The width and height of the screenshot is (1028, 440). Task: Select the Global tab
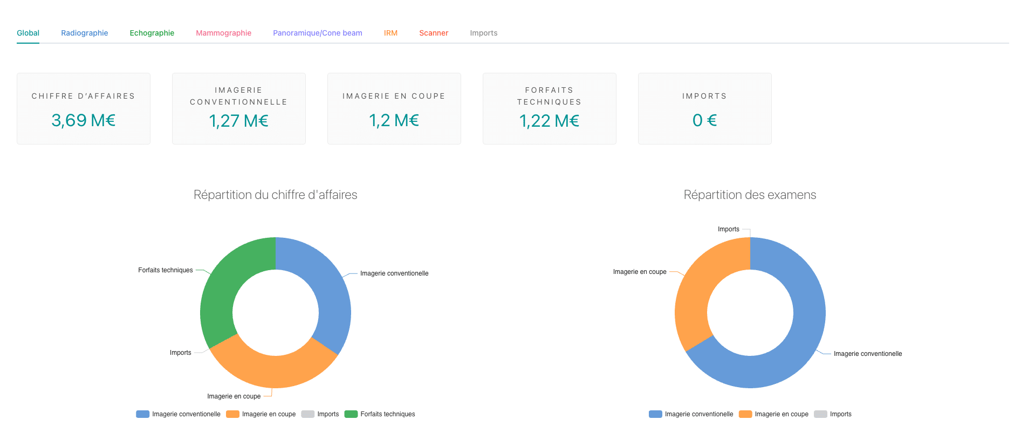click(28, 33)
